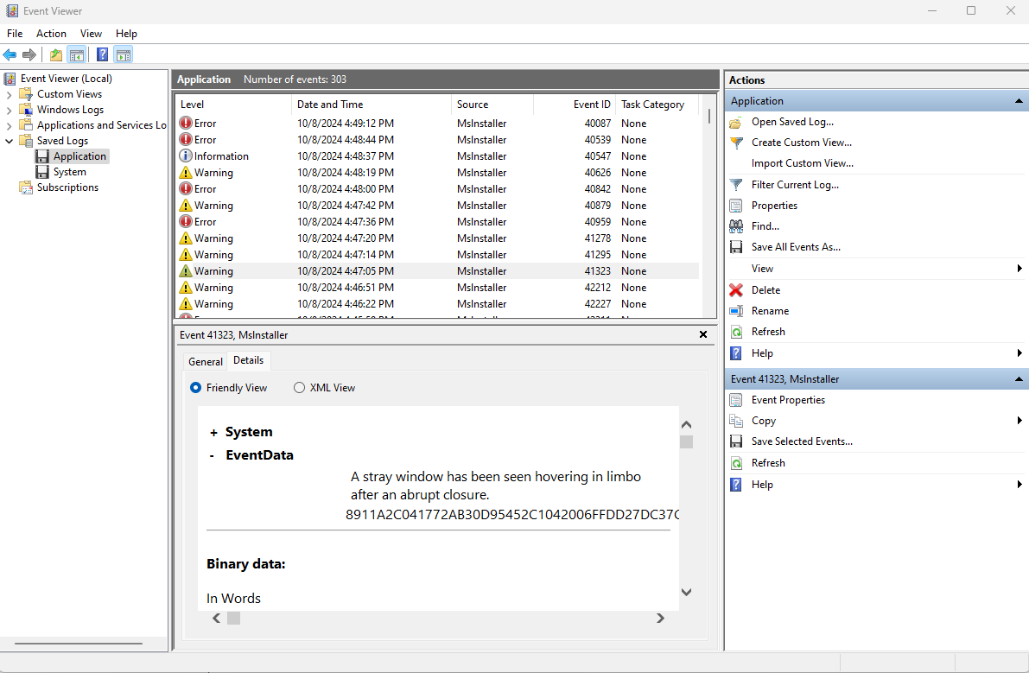Open the View menu in menu bar
This screenshot has height=673, width=1029.
click(x=92, y=34)
